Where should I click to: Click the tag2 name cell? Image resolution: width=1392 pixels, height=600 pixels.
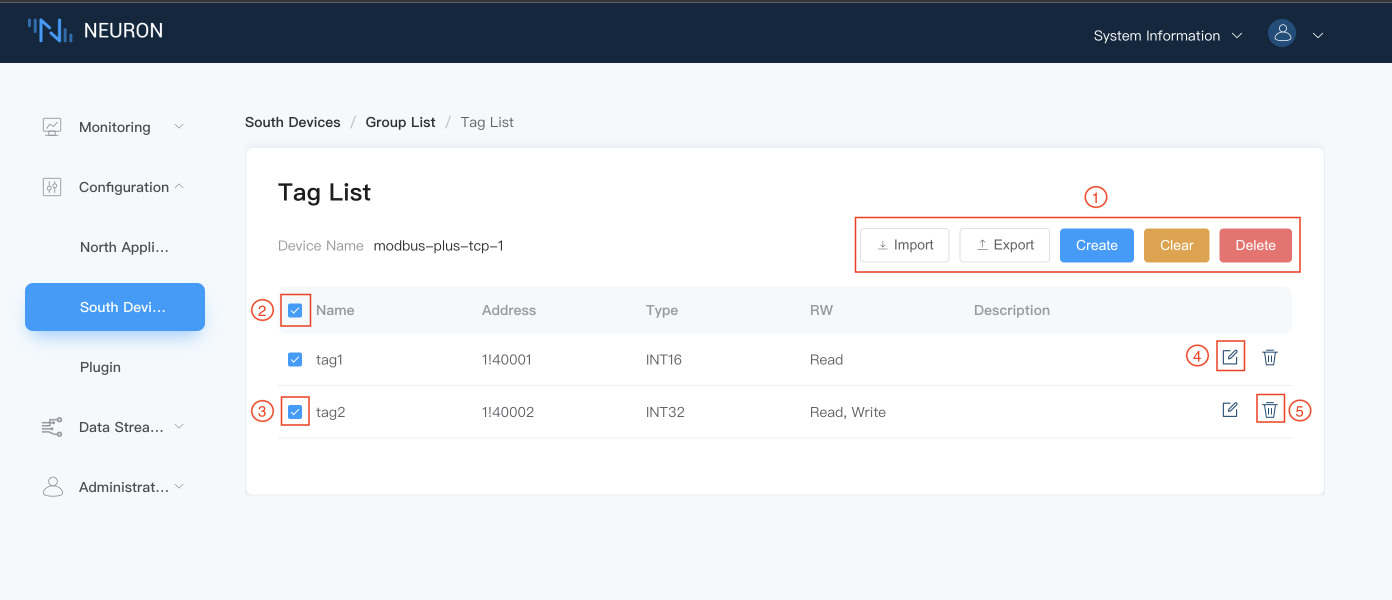click(x=330, y=412)
